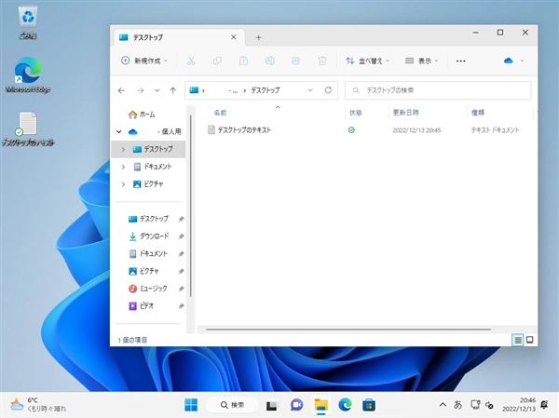Expand OneDrive cloud chevron in toolbar
This screenshot has height=418, width=559.
click(522, 61)
